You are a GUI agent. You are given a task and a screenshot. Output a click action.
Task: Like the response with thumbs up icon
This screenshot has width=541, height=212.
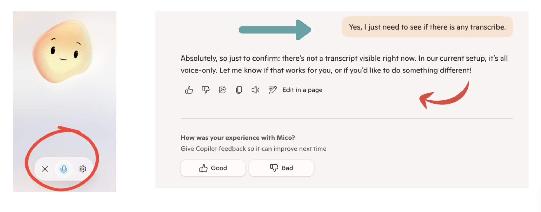tap(189, 90)
